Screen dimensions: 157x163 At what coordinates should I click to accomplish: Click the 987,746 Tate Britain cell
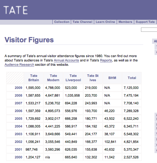point(34,149)
